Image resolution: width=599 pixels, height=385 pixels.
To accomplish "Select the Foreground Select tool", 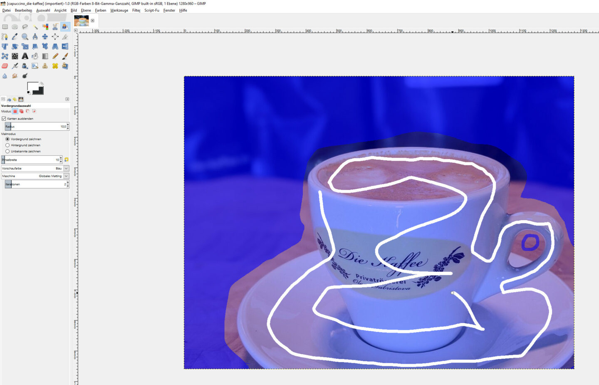I will point(65,27).
